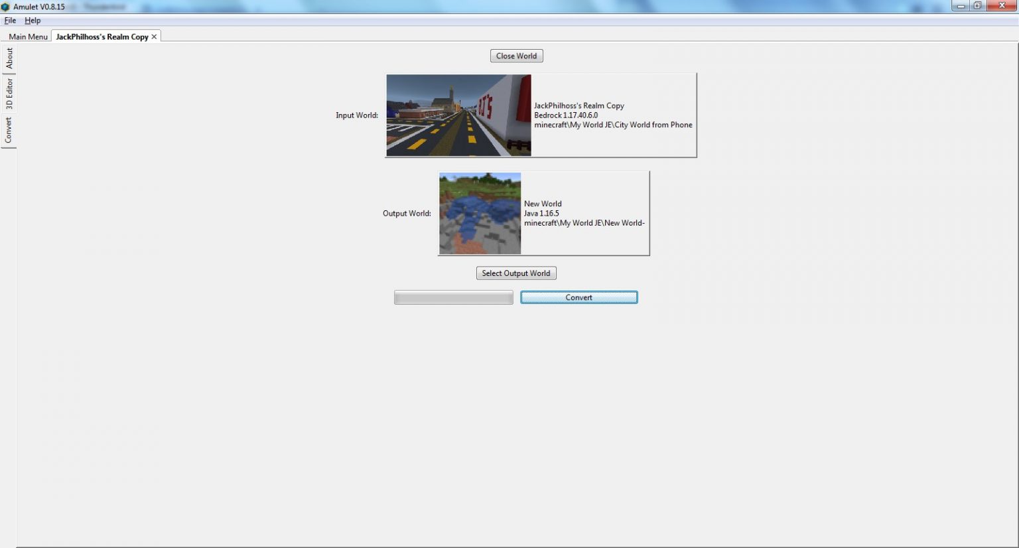Click the Select Output World button

pos(516,273)
